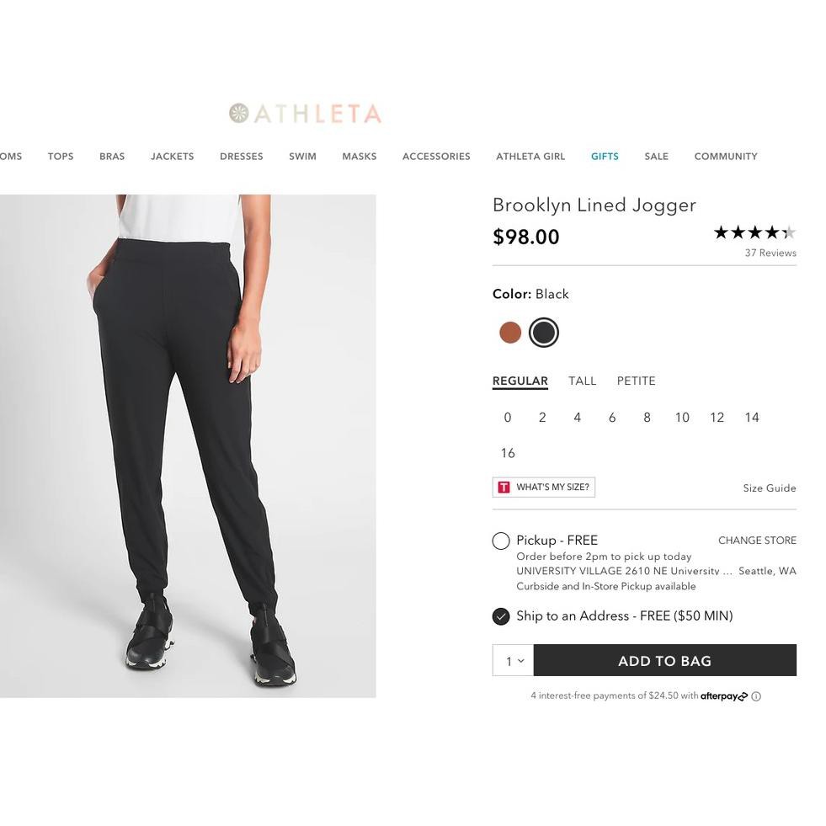The height and width of the screenshot is (826, 826).
Task: Switch to the TALL size tab
Action: [x=582, y=381]
